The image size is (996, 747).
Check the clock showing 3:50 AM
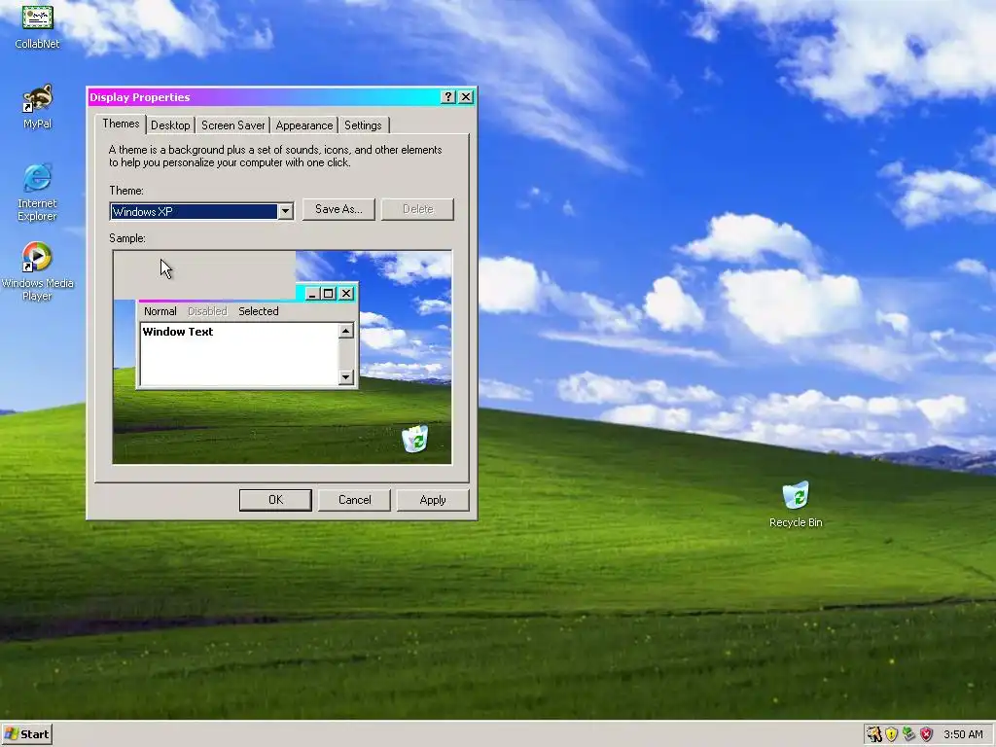(963, 734)
